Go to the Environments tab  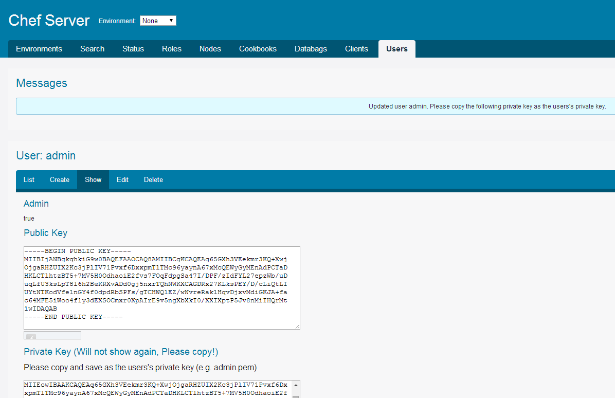coord(39,49)
